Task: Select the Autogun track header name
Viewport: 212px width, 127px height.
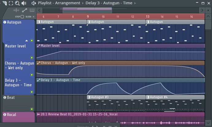Action: pyautogui.click(x=14, y=22)
